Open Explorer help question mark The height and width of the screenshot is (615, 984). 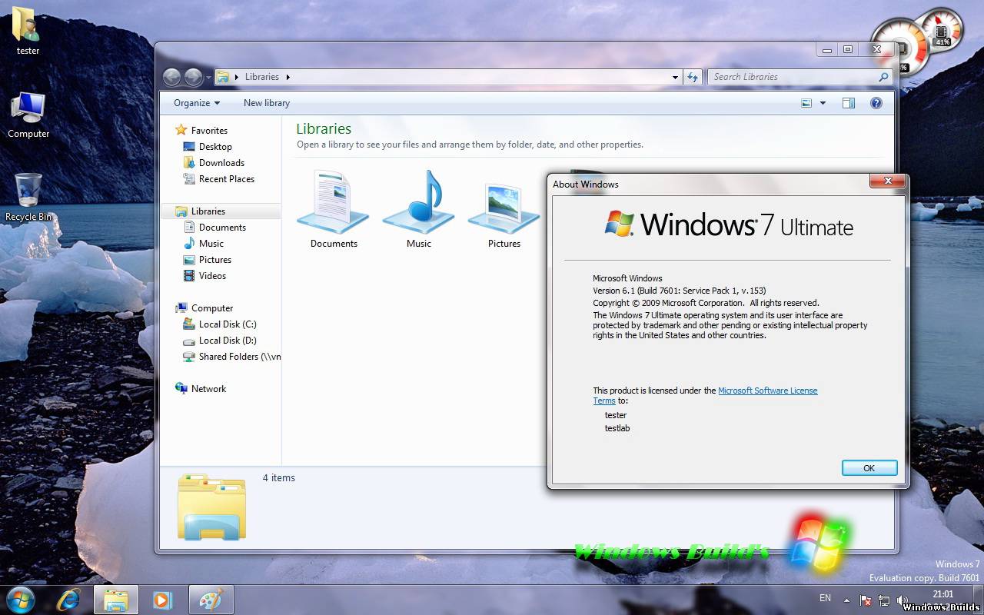pyautogui.click(x=876, y=103)
